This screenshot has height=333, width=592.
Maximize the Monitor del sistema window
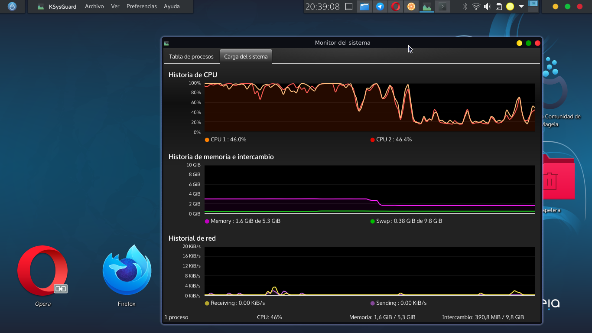pyautogui.click(x=528, y=43)
